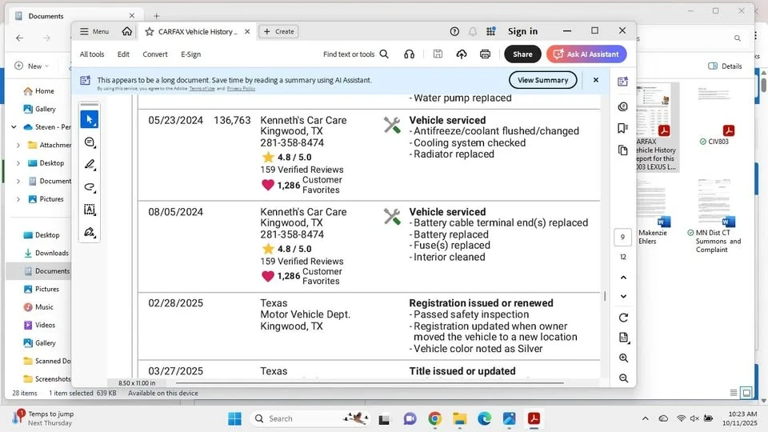Click the Create button
Image resolution: width=768 pixels, height=432 pixels.
278,31
